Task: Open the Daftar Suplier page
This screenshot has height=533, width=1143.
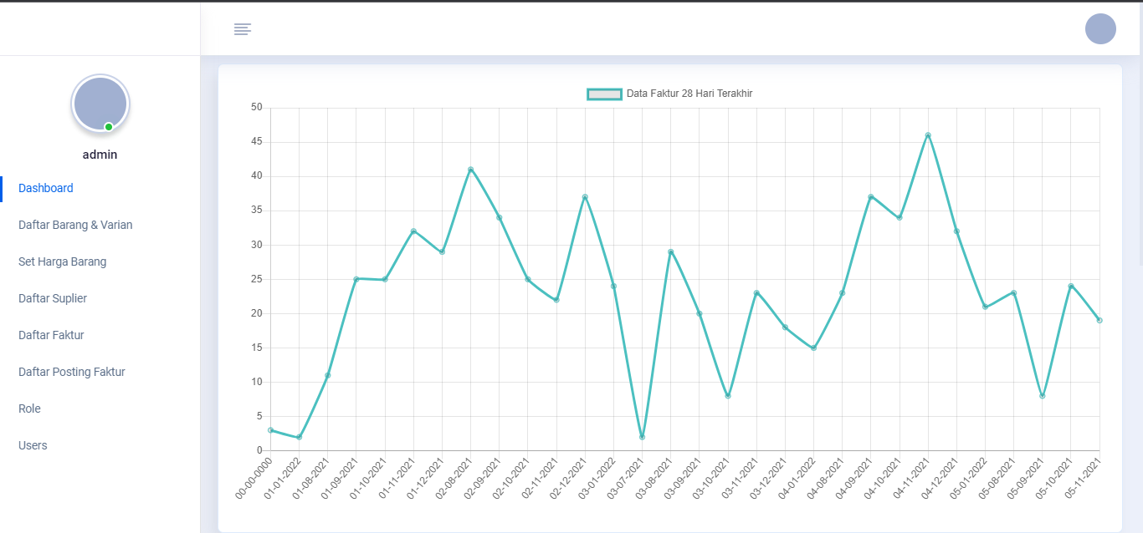Action: tap(53, 298)
